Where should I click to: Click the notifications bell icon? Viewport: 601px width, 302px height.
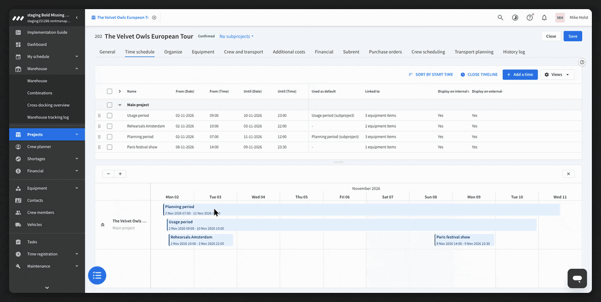pos(544,18)
